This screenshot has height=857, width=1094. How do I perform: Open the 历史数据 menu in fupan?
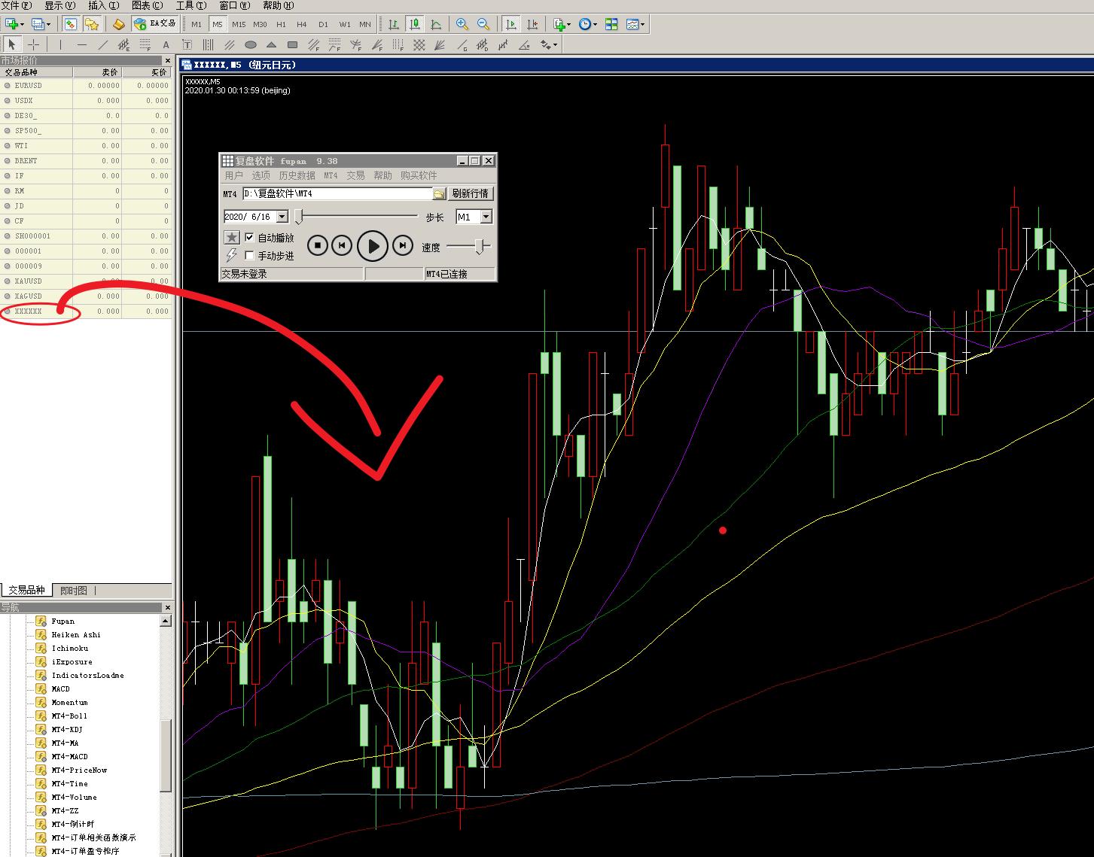297,175
